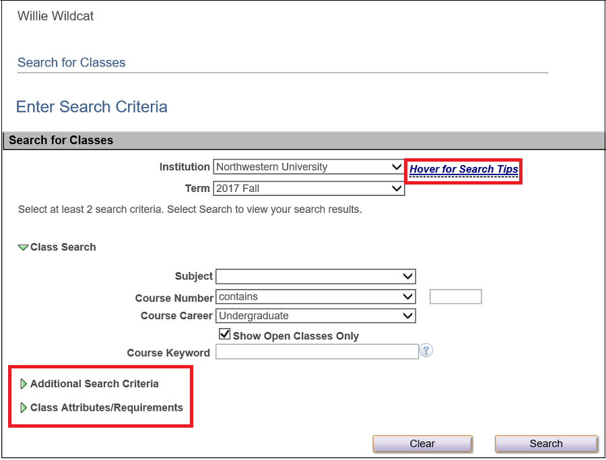Focus the Course Keyword text field
This screenshot has height=460, width=606.
pos(317,352)
